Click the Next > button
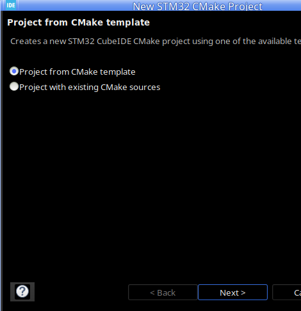301x311 pixels. 232,292
